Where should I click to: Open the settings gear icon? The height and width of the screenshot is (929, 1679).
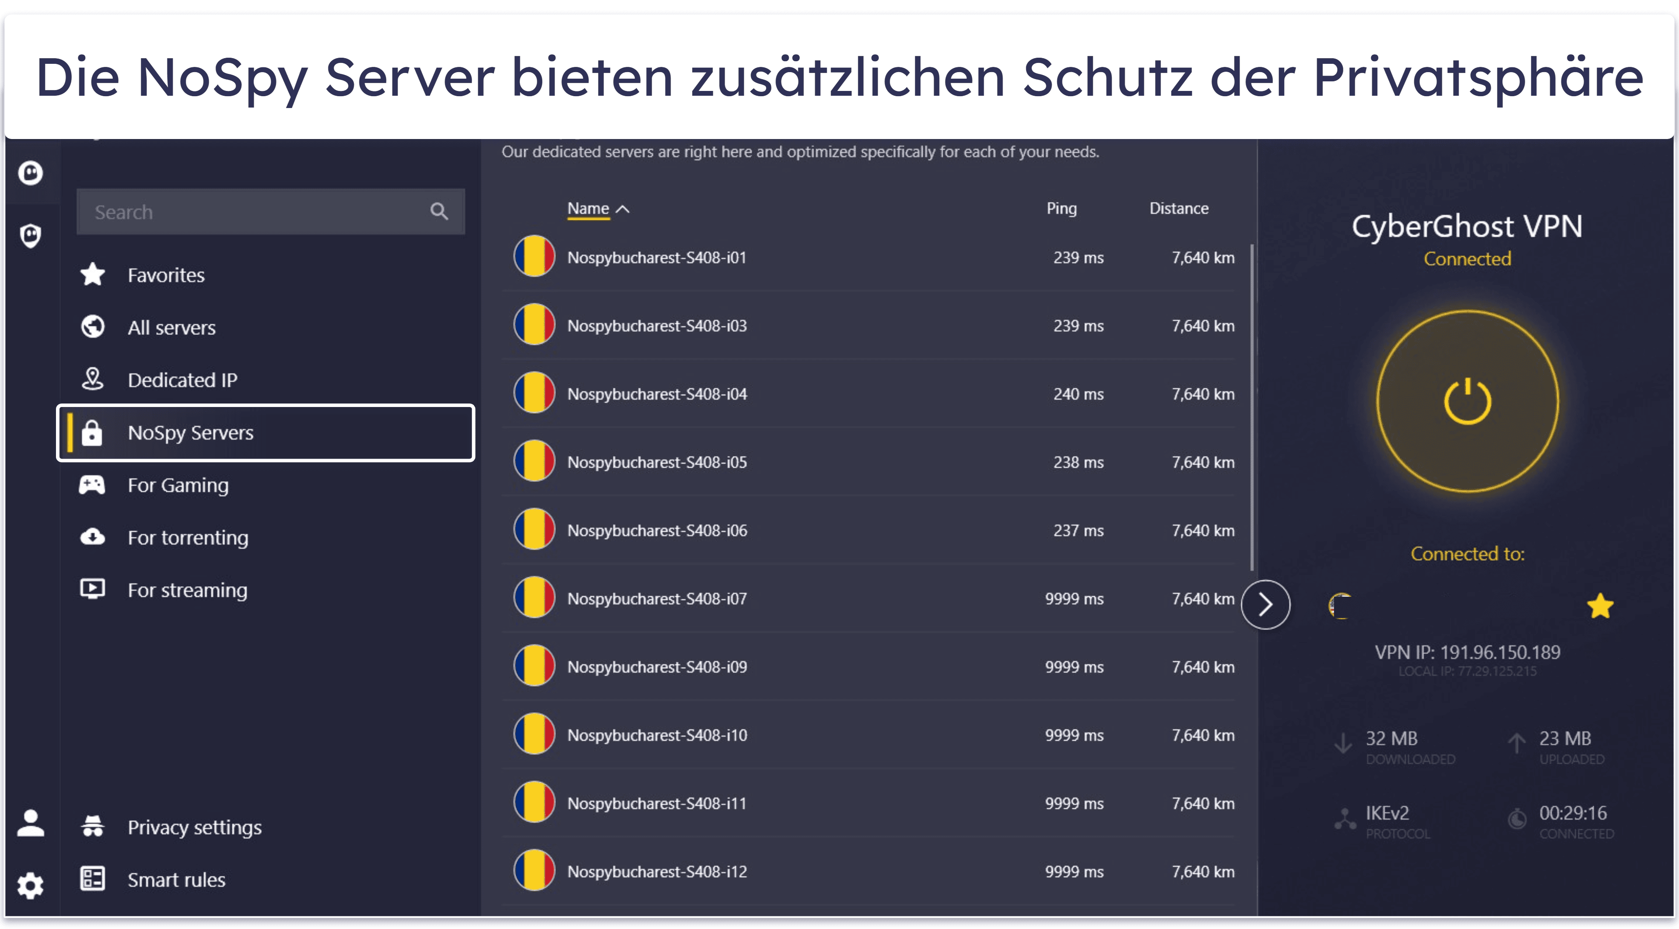point(31,885)
